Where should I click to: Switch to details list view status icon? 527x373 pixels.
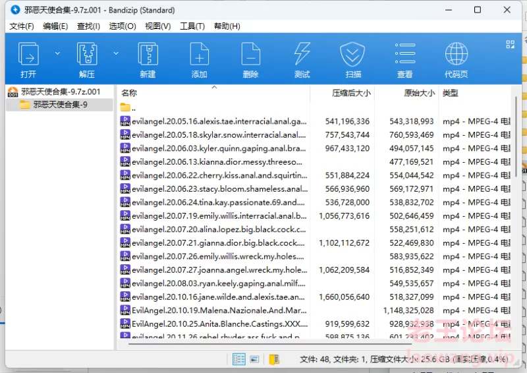239,359
